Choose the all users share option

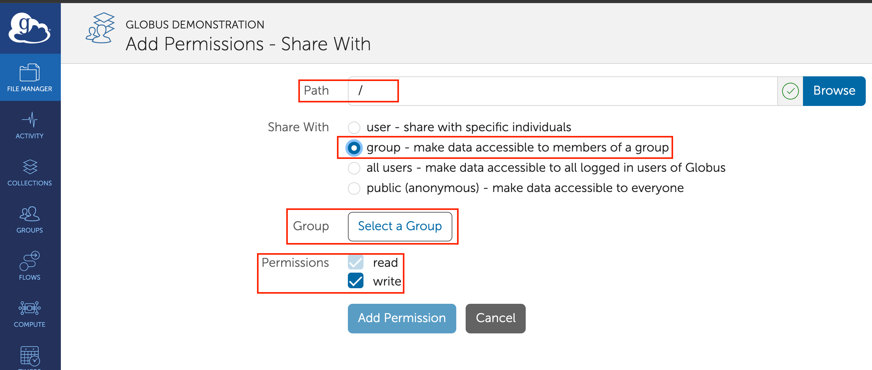click(354, 168)
